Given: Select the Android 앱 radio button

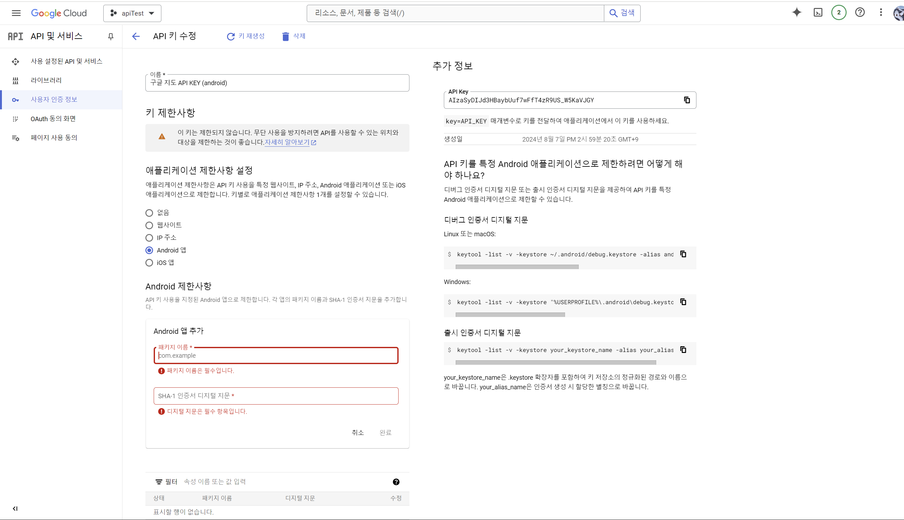Looking at the screenshot, I should [149, 250].
